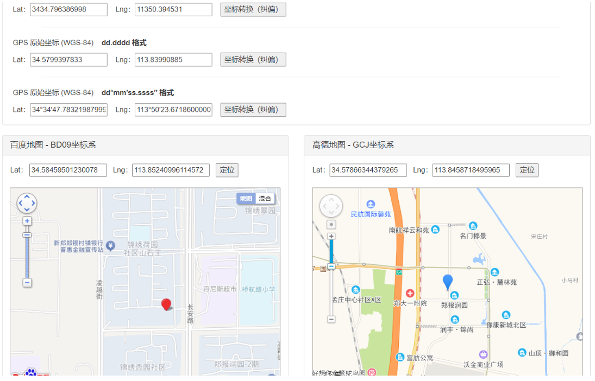Switch Baidu map to 地图 view
The image size is (595, 381).
246,199
